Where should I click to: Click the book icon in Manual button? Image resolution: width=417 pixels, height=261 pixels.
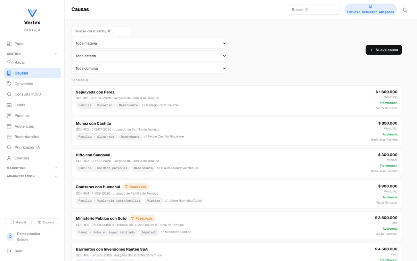pyautogui.click(x=12, y=222)
